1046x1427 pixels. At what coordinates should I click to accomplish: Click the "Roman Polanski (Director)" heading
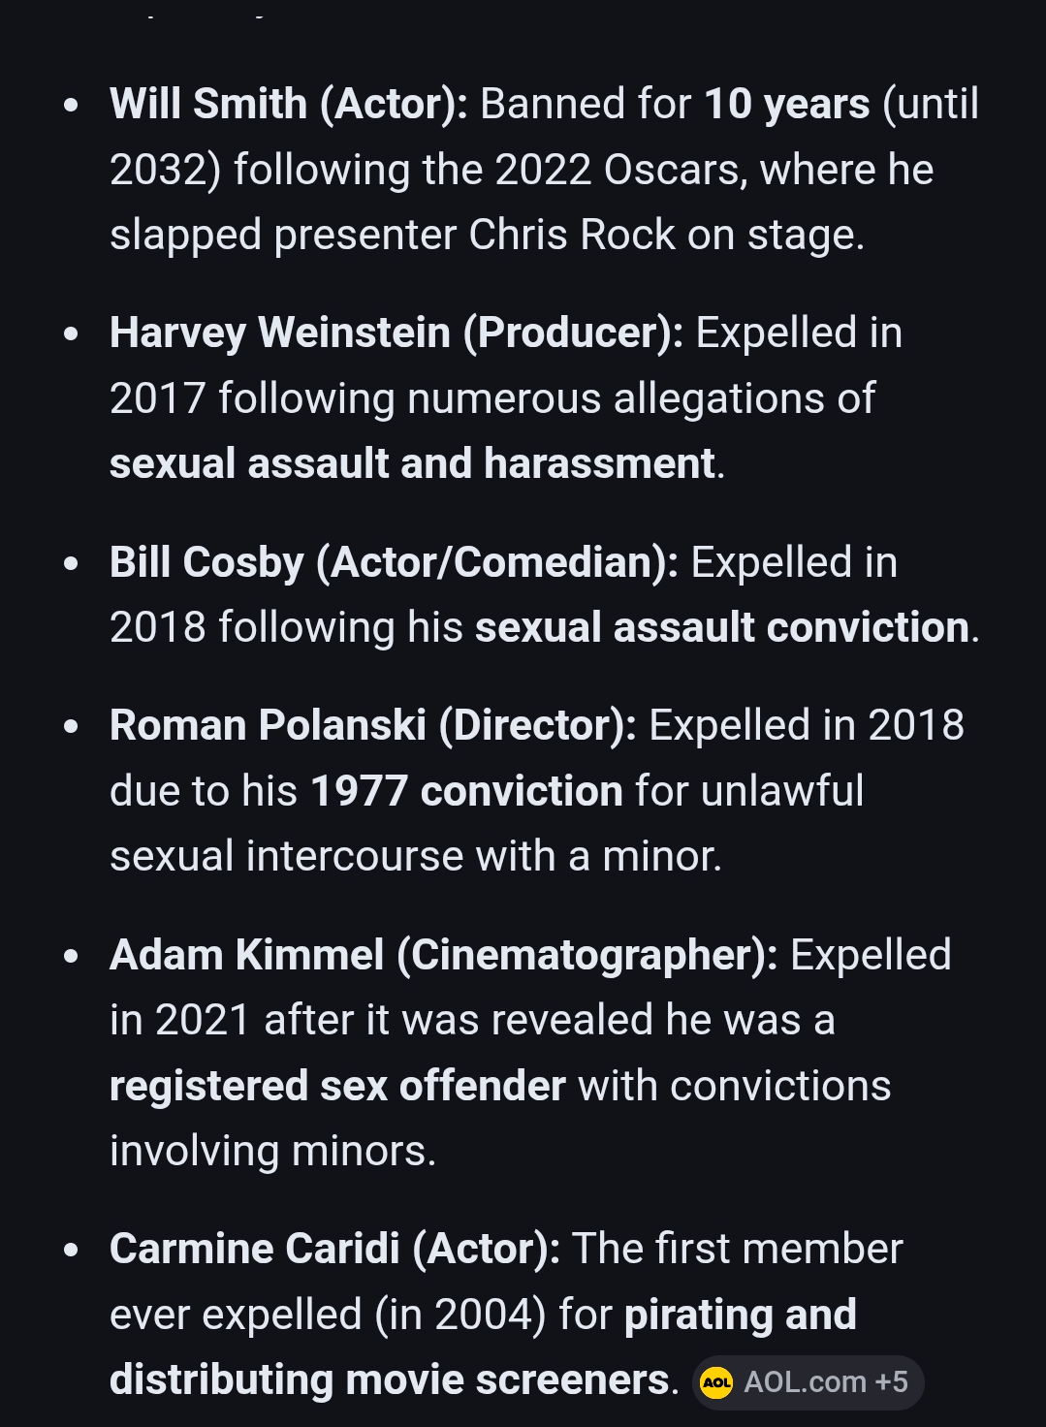(372, 725)
